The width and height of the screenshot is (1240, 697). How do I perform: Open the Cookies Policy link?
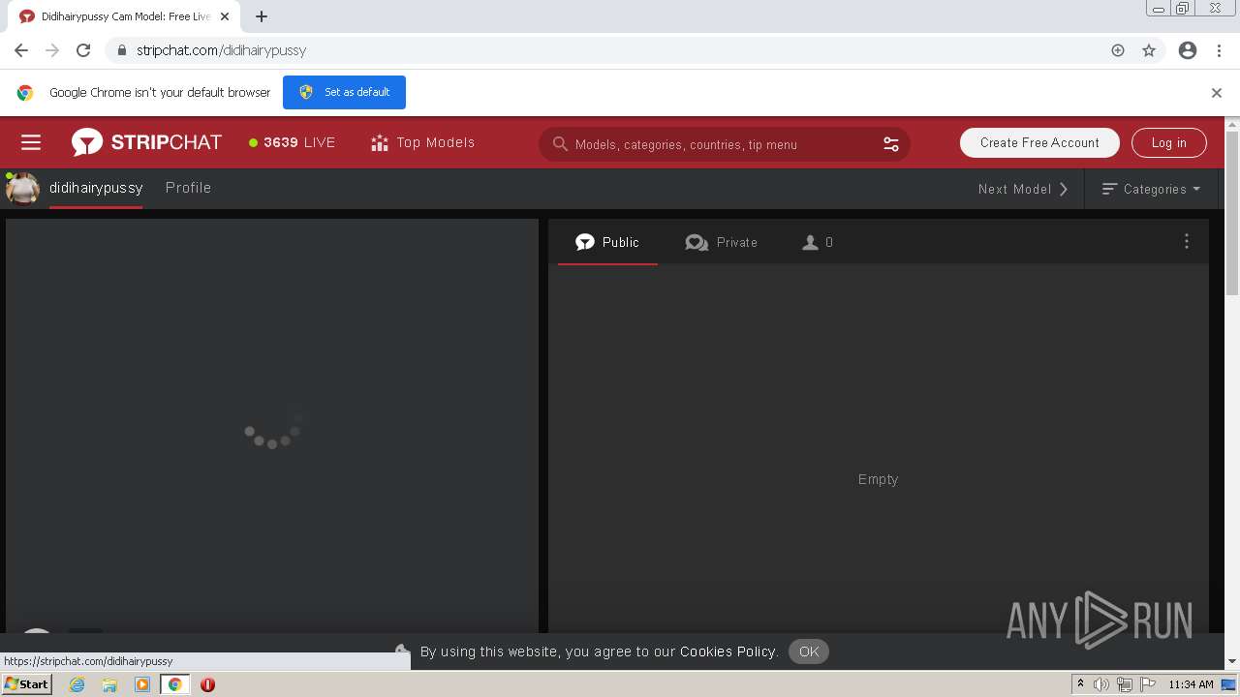[x=728, y=652]
